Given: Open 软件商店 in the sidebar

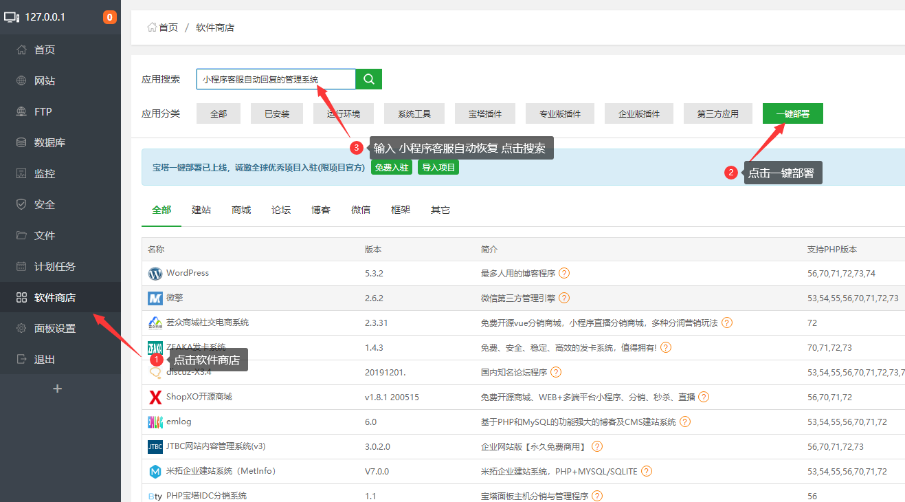Looking at the screenshot, I should 60,297.
